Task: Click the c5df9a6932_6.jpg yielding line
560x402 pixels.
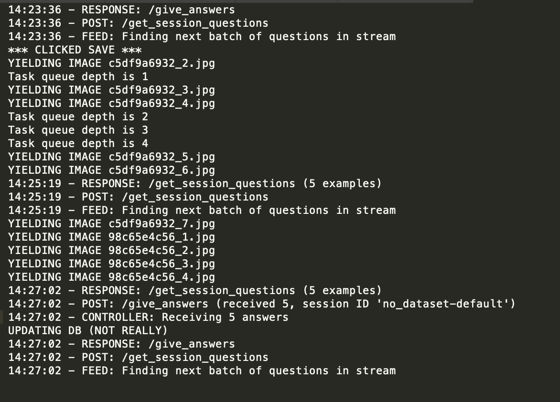Action: (x=111, y=170)
